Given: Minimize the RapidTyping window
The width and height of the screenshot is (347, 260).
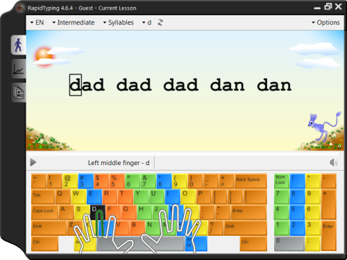Looking at the screenshot, I should [x=317, y=8].
